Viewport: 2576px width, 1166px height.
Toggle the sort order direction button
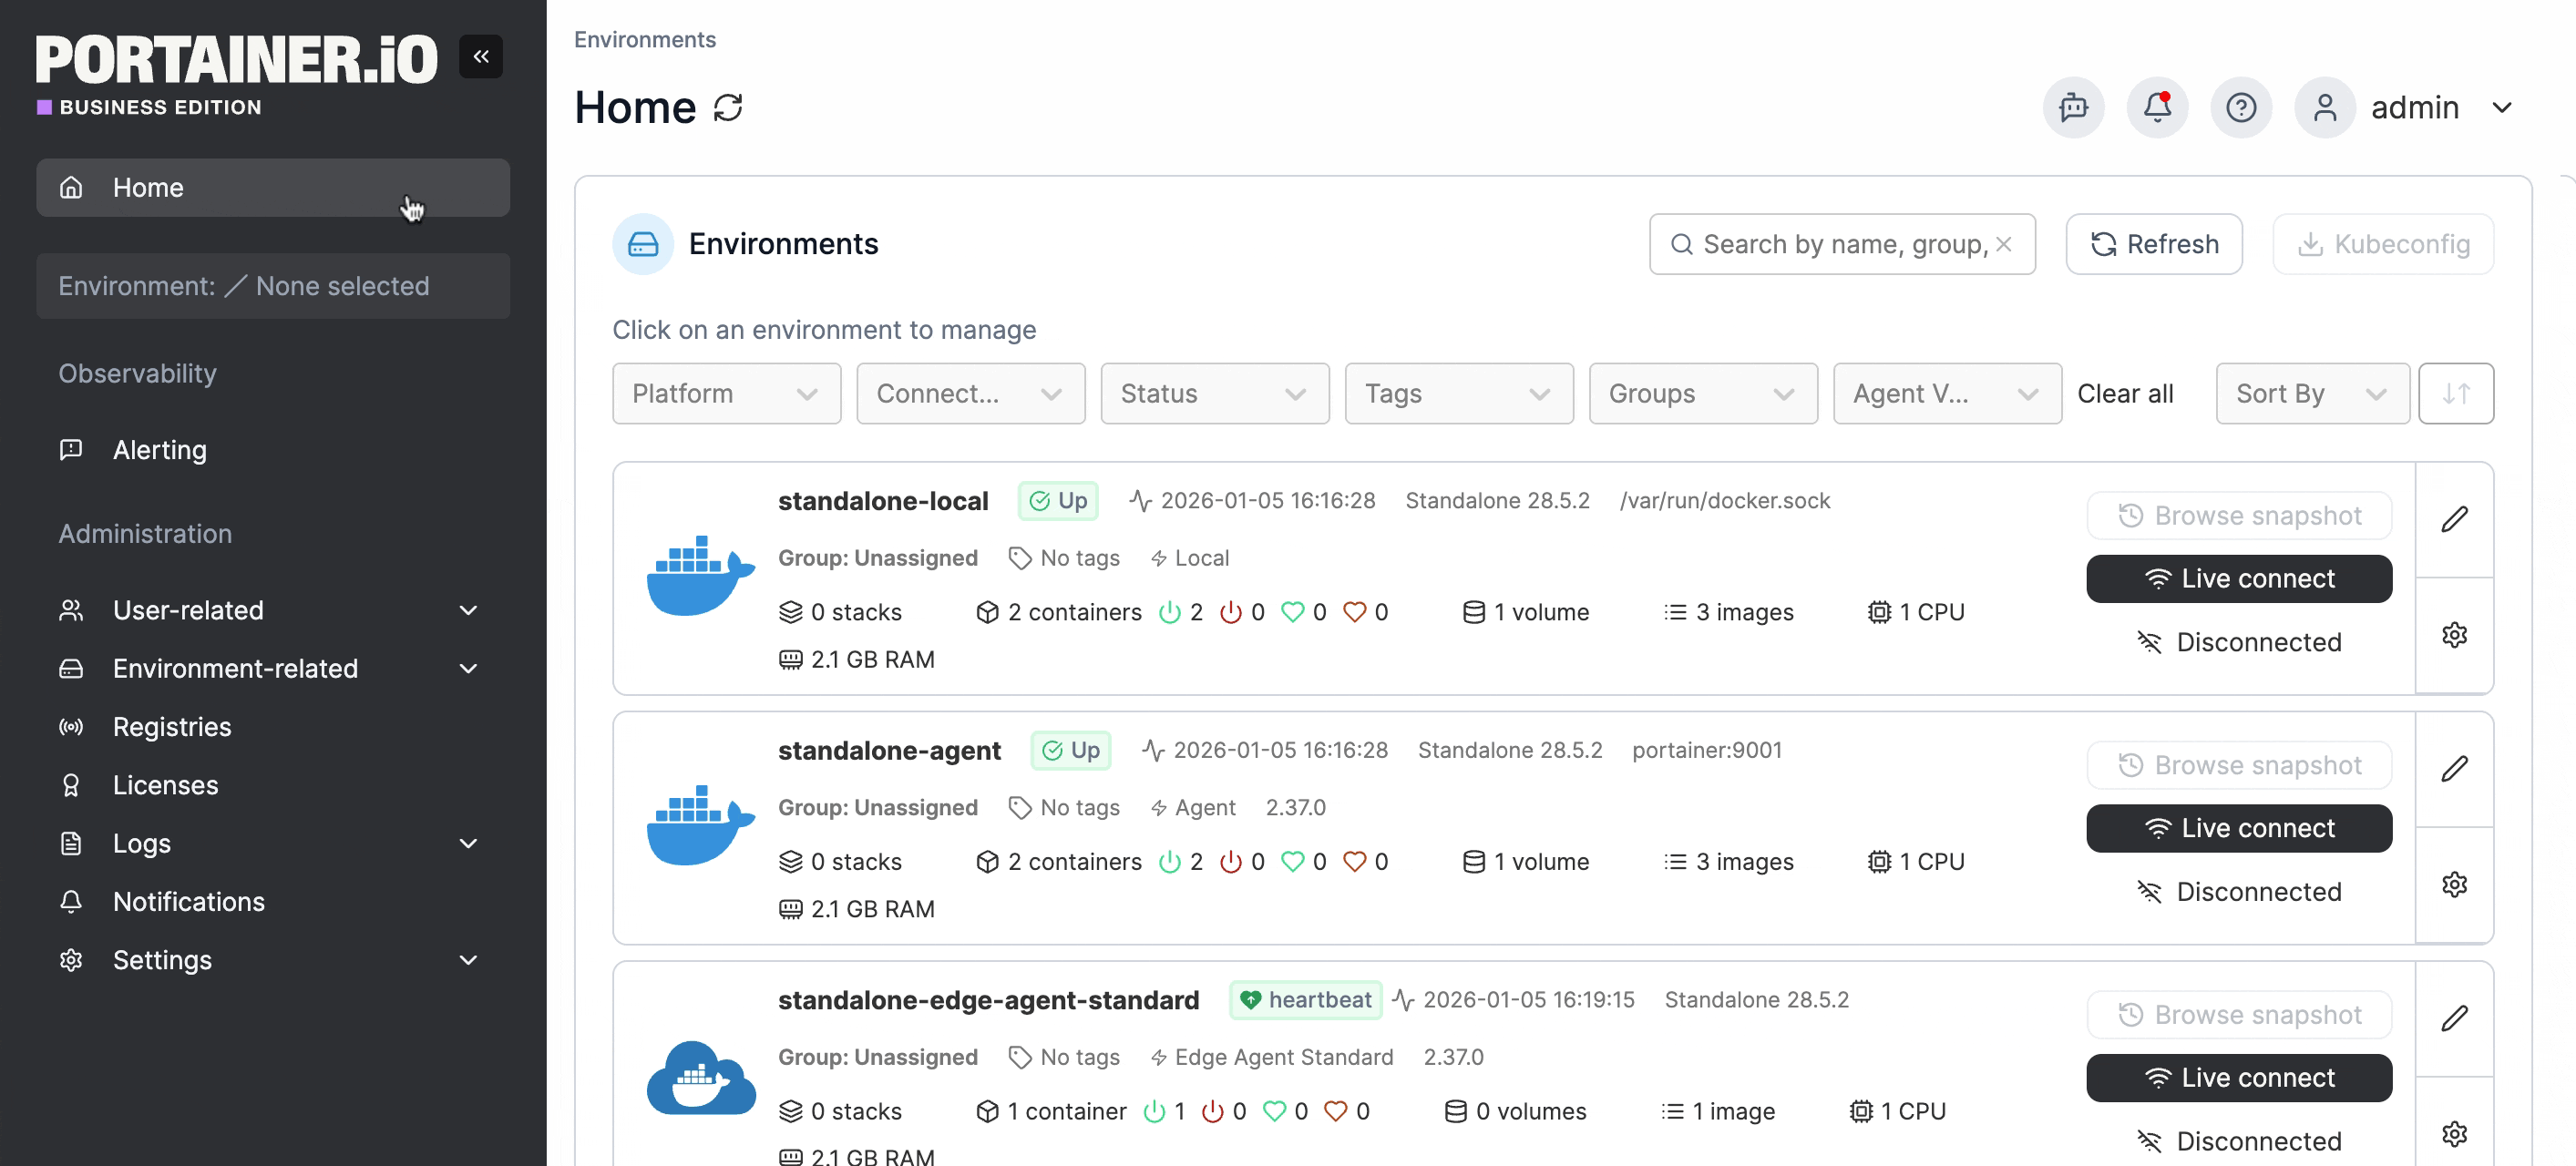[2455, 393]
